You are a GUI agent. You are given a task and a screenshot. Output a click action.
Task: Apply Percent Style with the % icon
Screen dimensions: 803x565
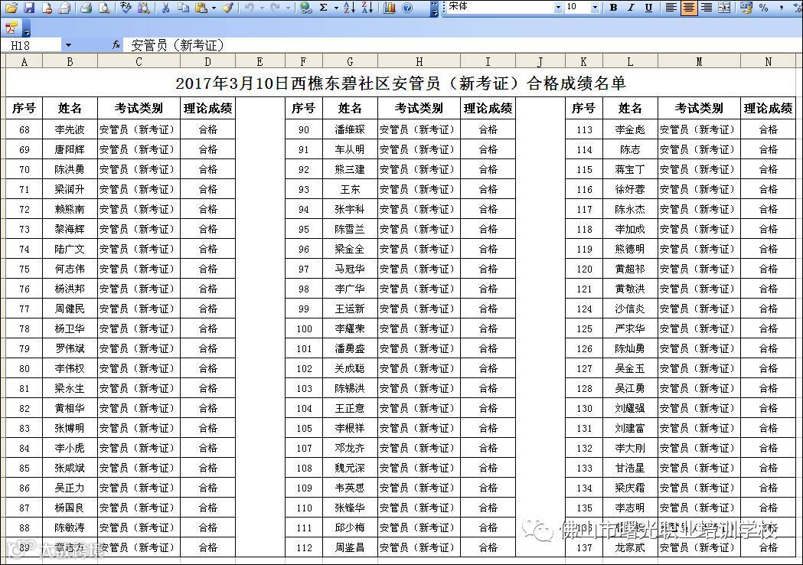click(763, 7)
